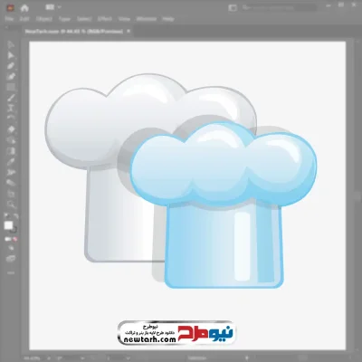362x362 pixels.
Task: Open the Help menu
Action: point(168,19)
